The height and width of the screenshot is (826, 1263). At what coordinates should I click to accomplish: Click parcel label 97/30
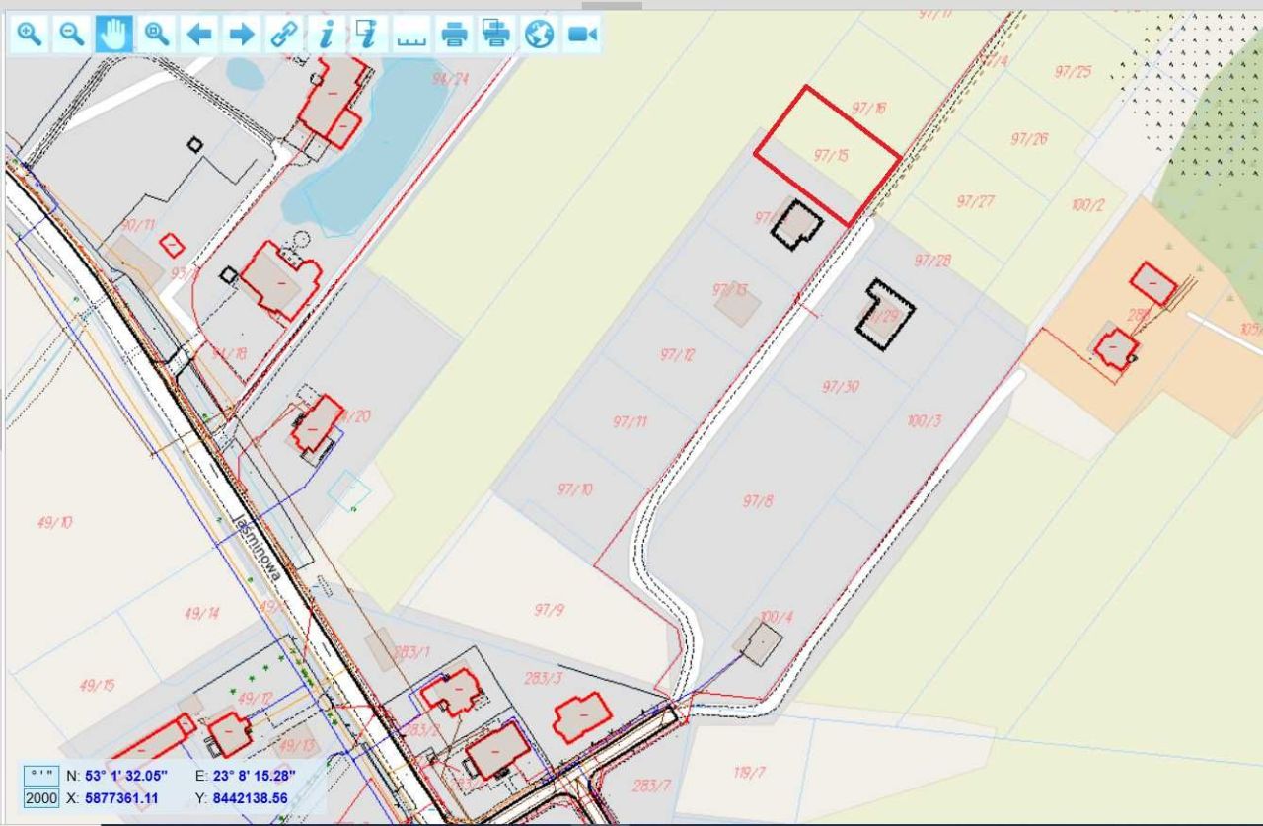[x=841, y=386]
